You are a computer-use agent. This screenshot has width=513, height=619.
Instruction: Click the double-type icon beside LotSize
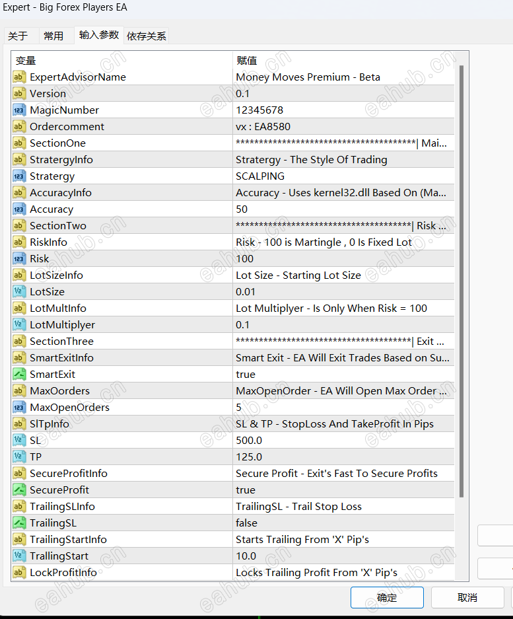point(19,292)
